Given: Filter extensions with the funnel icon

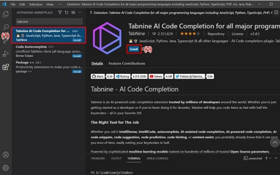Looking at the screenshot, I should click(60, 13).
